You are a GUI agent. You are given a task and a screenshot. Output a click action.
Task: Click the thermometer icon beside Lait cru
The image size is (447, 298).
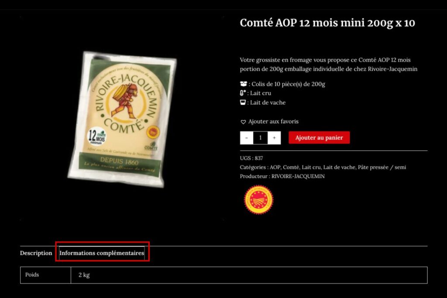point(243,93)
